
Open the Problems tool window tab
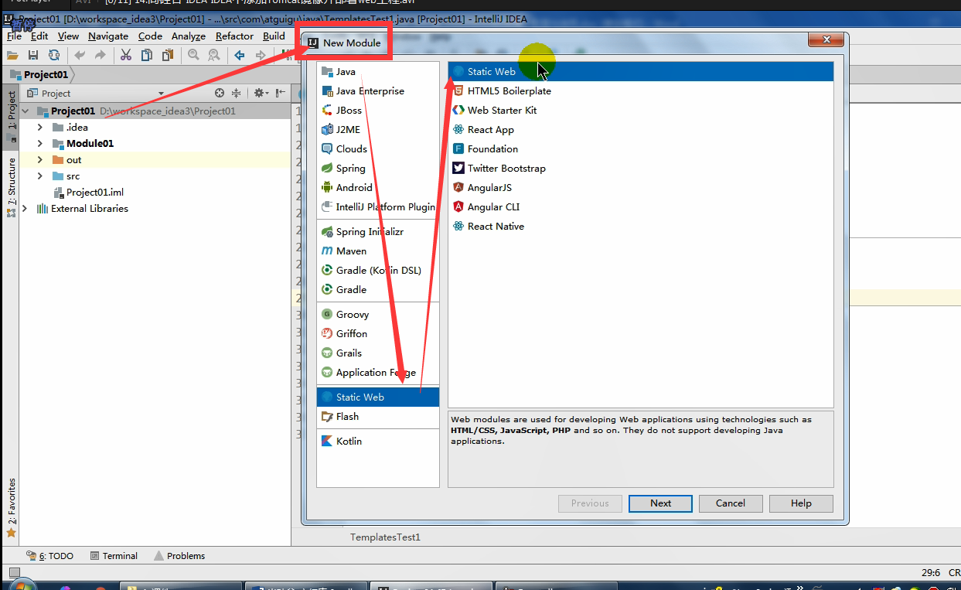179,556
